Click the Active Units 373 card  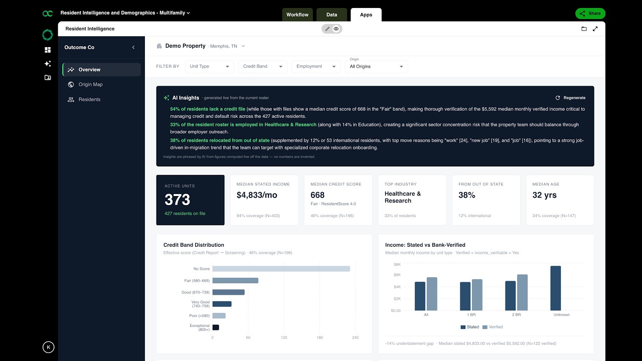(x=191, y=200)
